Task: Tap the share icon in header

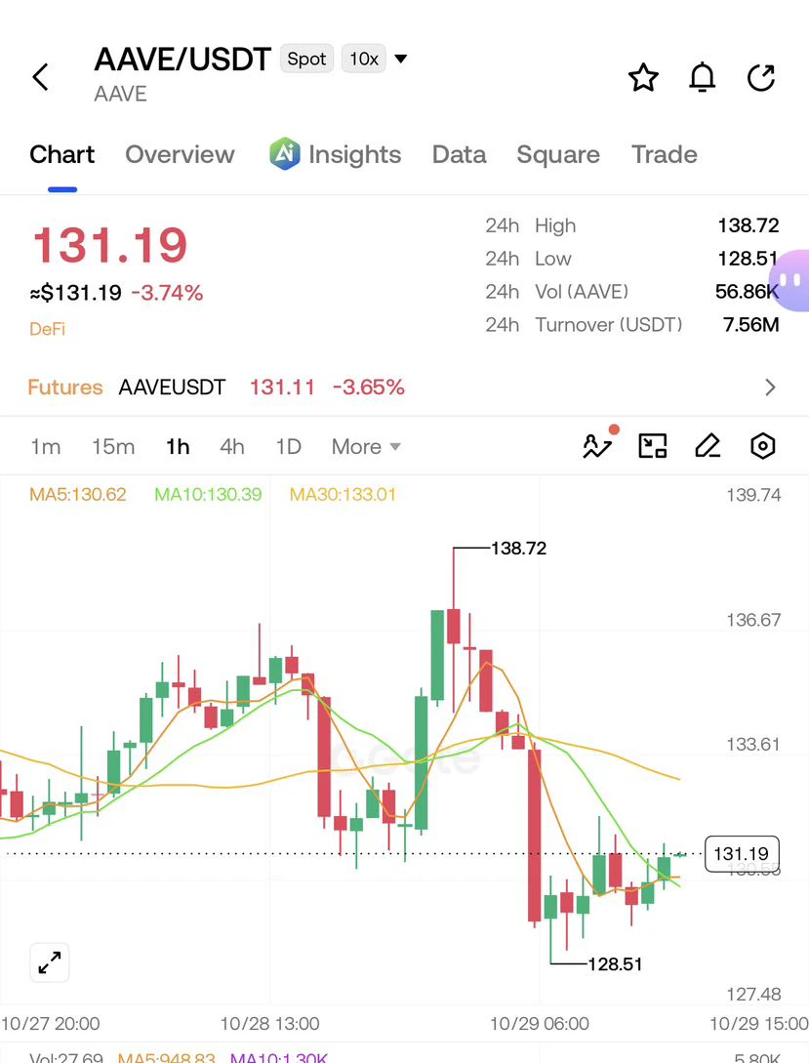Action: (x=761, y=77)
